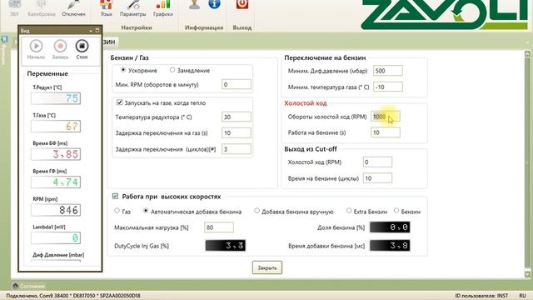Click the Время добавки бензина display
533x300 pixels.
[x=390, y=245]
